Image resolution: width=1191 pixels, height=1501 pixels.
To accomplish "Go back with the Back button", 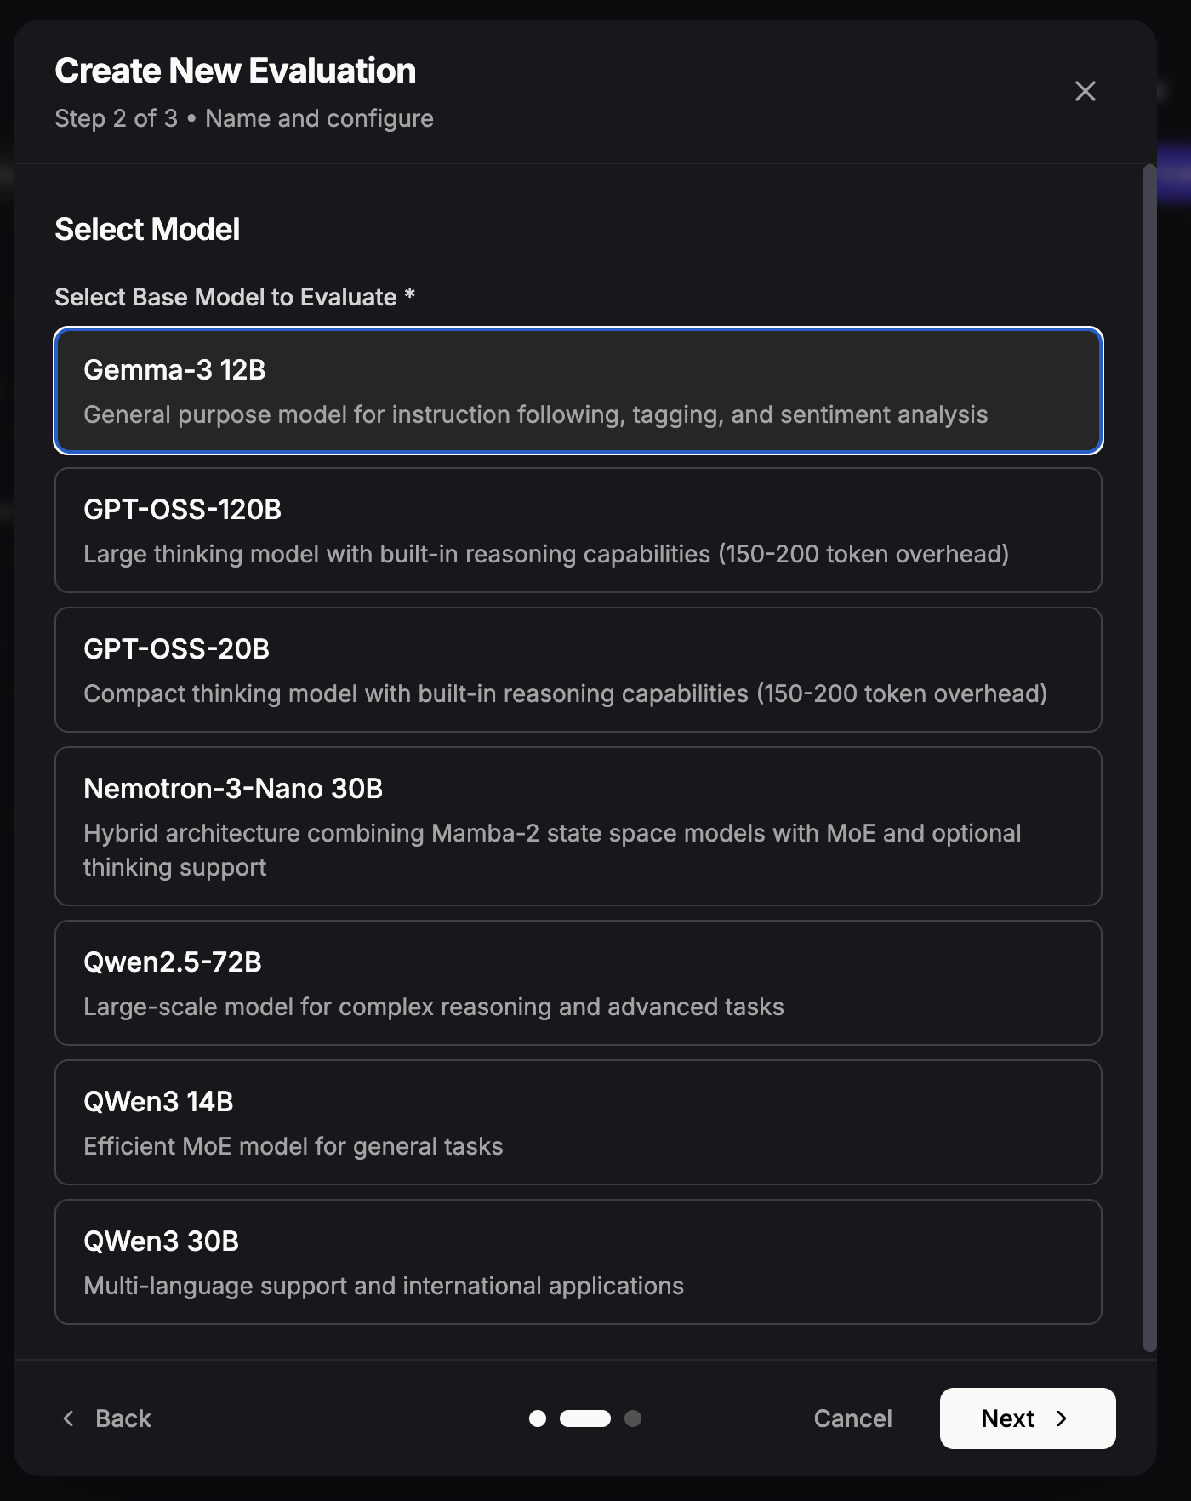I will click(x=107, y=1418).
